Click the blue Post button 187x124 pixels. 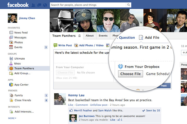164,86
